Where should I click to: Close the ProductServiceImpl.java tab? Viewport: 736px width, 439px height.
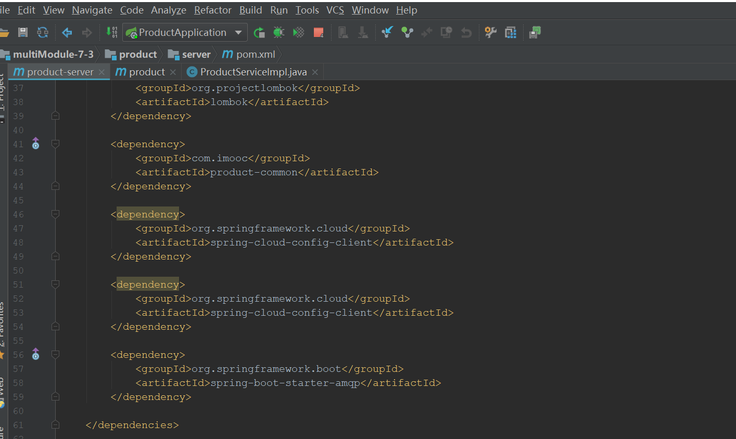click(x=315, y=72)
